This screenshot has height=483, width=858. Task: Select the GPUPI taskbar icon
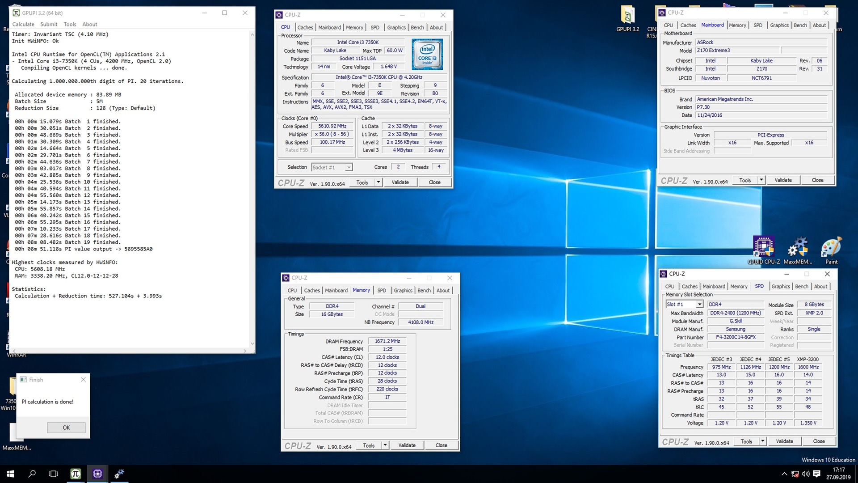[x=76, y=474]
